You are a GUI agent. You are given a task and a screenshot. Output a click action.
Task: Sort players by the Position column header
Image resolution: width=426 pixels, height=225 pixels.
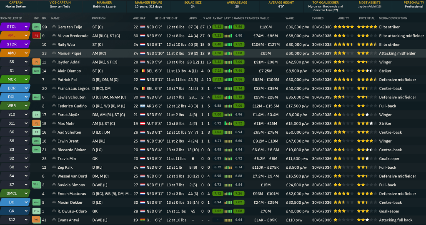click(99, 18)
